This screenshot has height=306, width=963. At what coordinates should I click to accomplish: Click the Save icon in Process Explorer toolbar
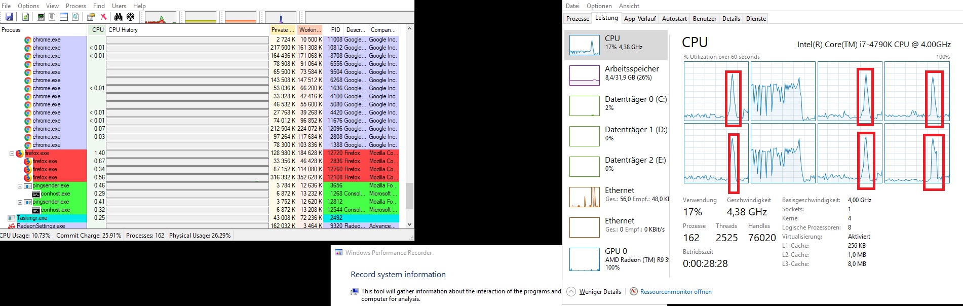[9, 17]
